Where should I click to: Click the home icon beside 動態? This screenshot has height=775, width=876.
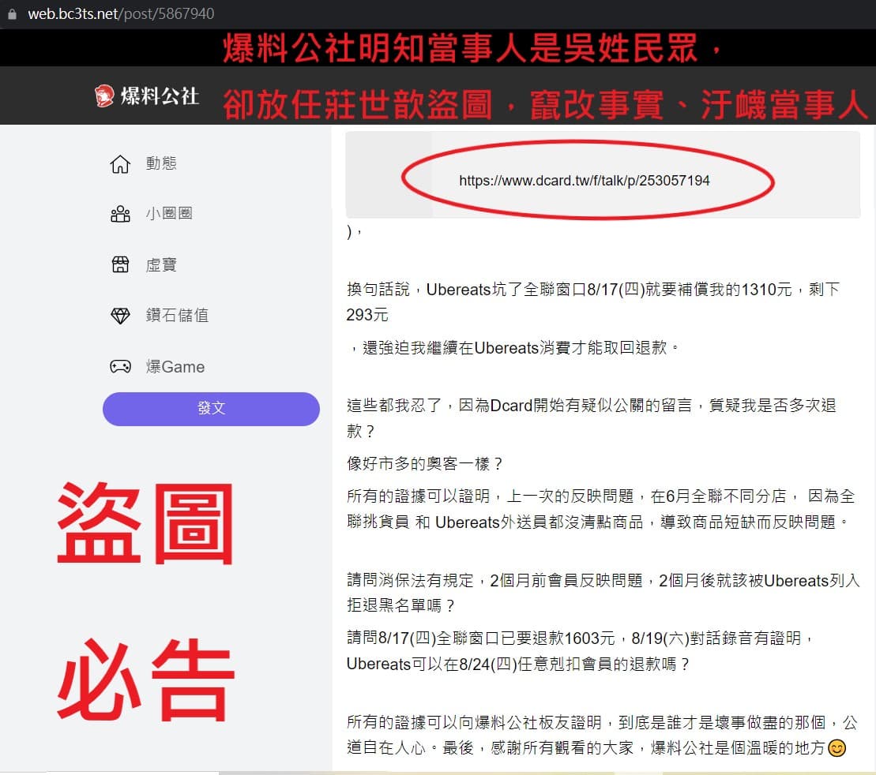[120, 164]
